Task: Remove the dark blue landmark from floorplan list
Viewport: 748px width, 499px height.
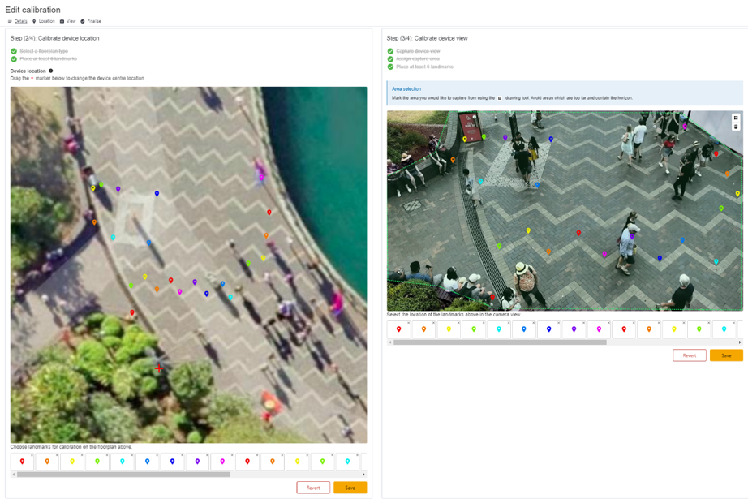Action: pyautogui.click(x=183, y=455)
